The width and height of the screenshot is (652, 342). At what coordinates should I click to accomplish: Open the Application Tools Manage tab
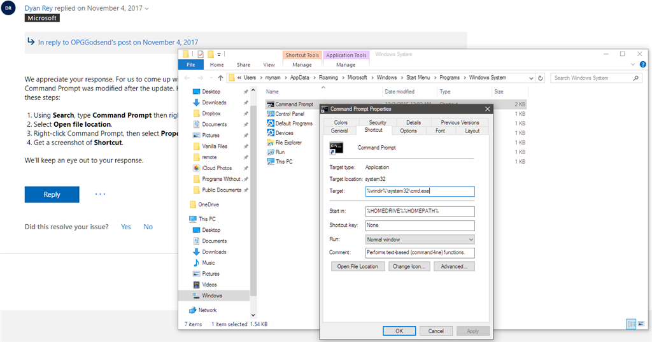(346, 65)
